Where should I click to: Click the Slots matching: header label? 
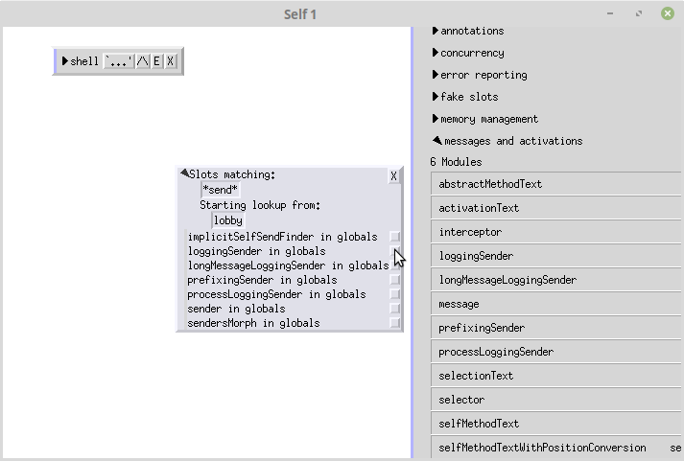click(x=232, y=174)
